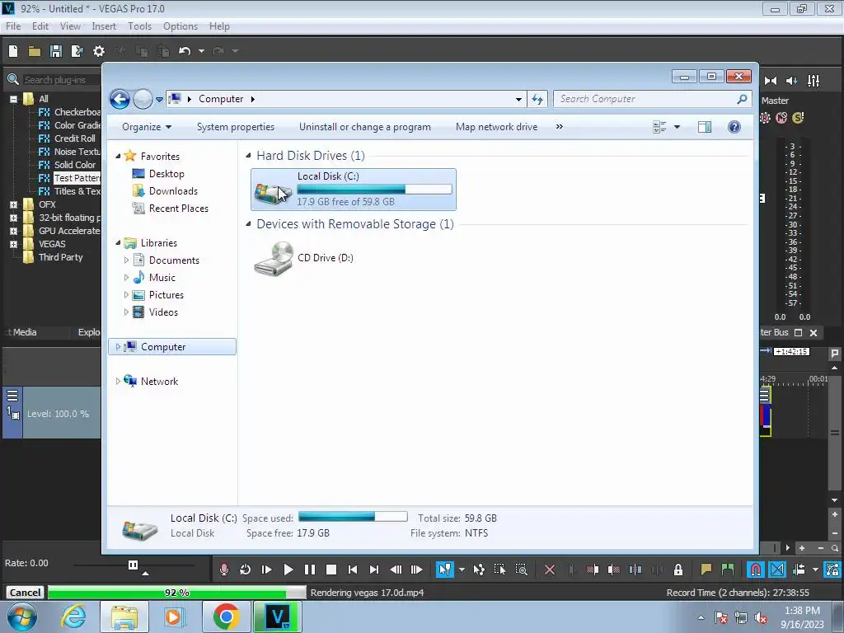
Task: Click Play From Start button
Action: coord(266,570)
